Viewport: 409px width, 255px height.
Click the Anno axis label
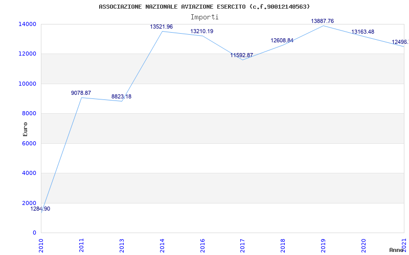click(397, 250)
